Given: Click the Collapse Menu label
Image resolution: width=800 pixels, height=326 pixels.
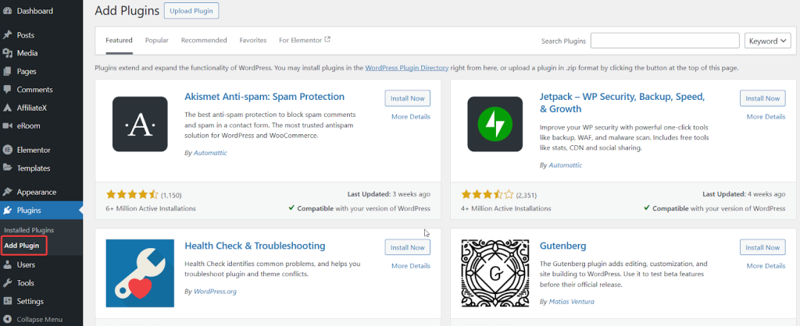Looking at the screenshot, I should [x=39, y=320].
